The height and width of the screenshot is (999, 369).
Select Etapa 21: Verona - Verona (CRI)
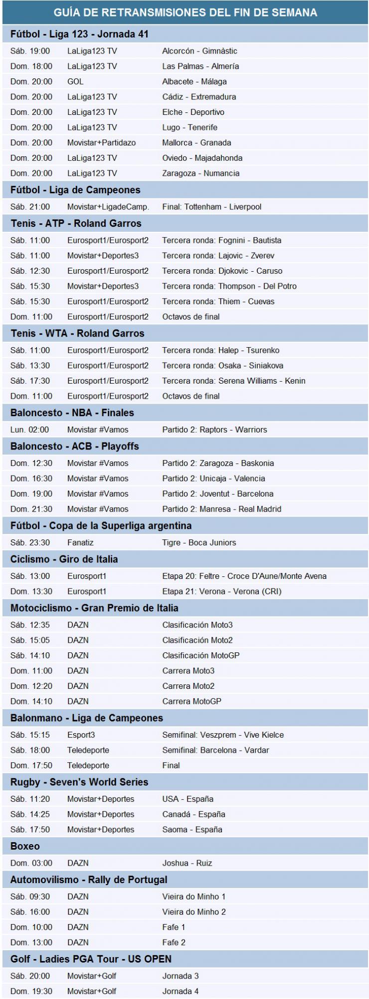pos(221,592)
